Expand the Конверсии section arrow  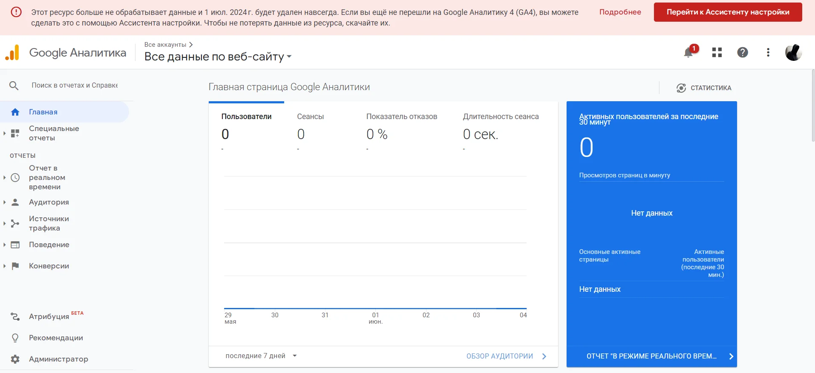4,266
